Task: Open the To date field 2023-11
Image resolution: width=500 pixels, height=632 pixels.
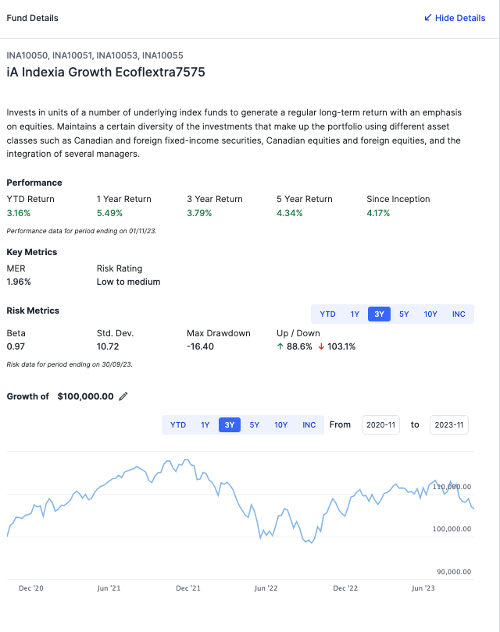Action: pos(449,424)
